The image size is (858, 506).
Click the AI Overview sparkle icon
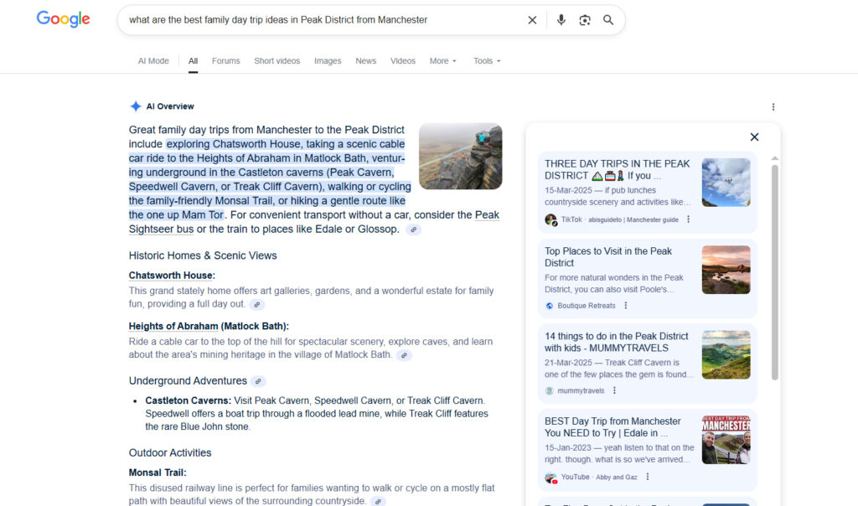136,106
